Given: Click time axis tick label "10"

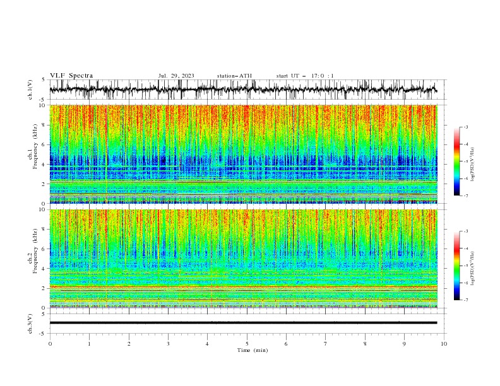Looking at the screenshot, I should (x=444, y=344).
